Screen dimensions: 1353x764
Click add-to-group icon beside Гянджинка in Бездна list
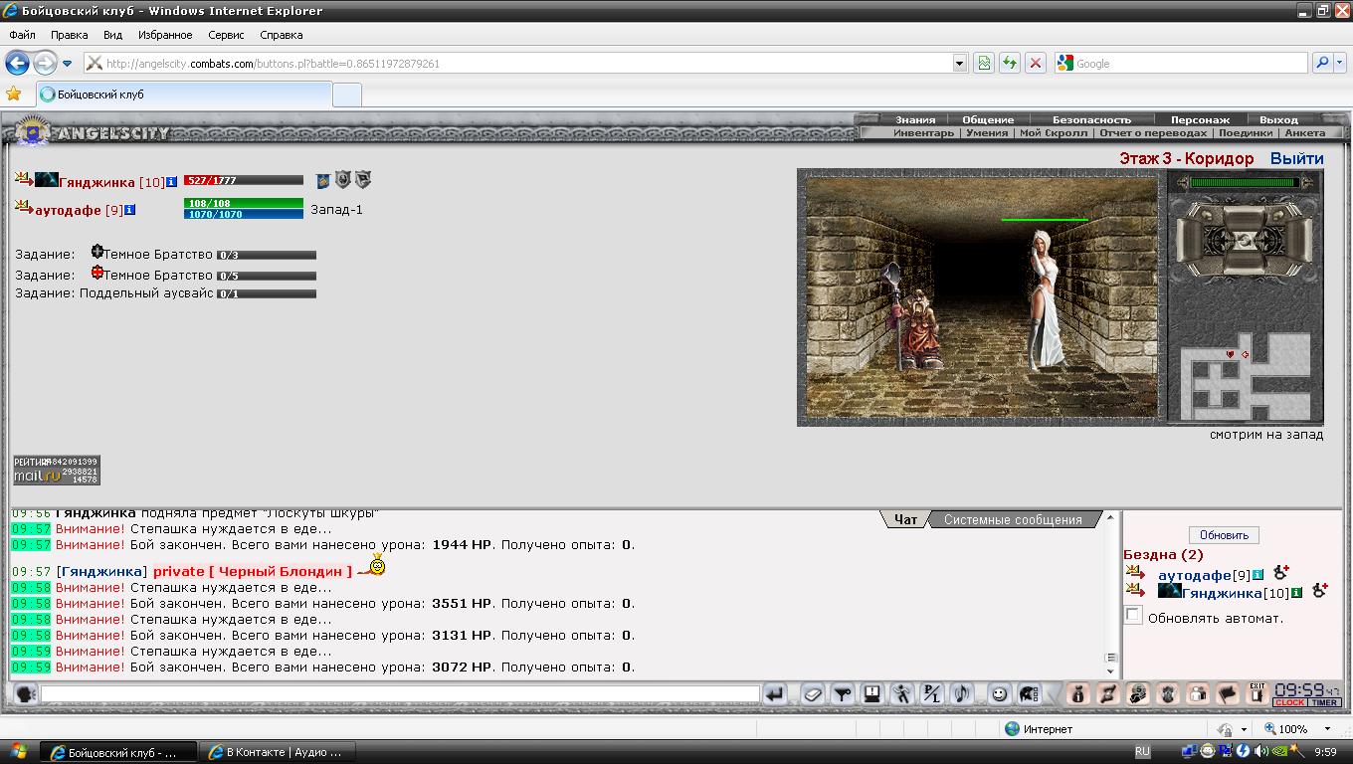(x=1320, y=590)
